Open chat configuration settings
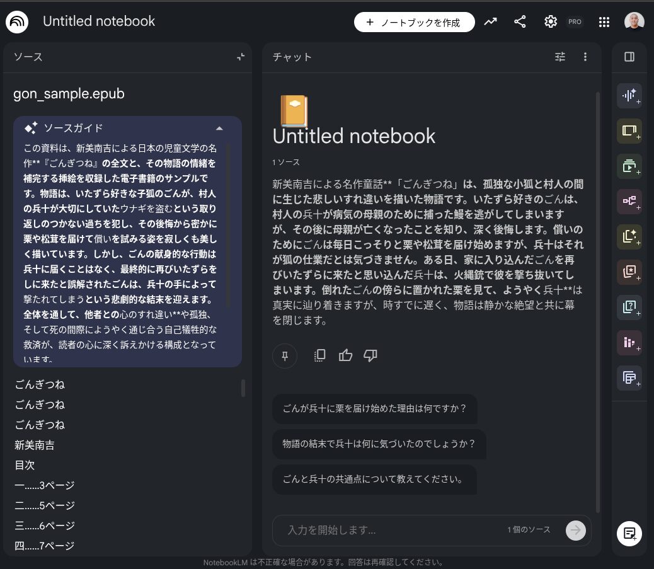654x569 pixels. point(559,57)
